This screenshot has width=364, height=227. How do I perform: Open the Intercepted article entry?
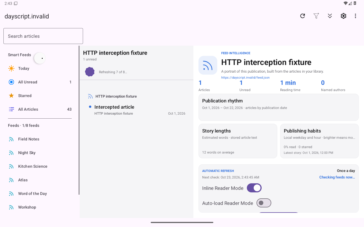click(136, 110)
